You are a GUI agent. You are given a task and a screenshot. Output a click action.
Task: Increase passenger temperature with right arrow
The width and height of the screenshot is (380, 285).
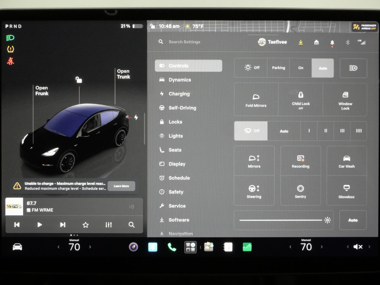tap(322, 247)
